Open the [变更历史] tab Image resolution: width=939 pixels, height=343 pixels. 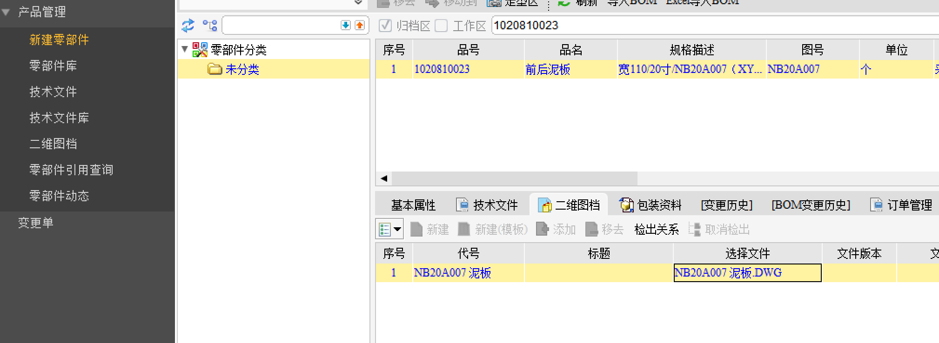point(726,205)
